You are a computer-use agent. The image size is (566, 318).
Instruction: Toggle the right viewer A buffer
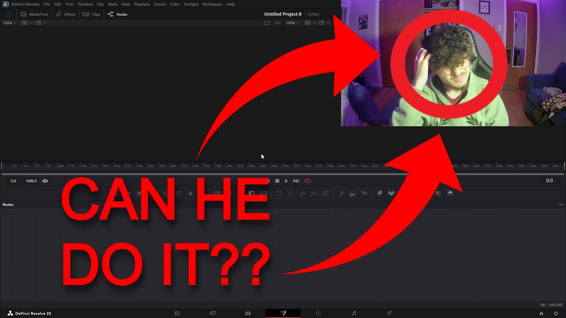coord(308,23)
